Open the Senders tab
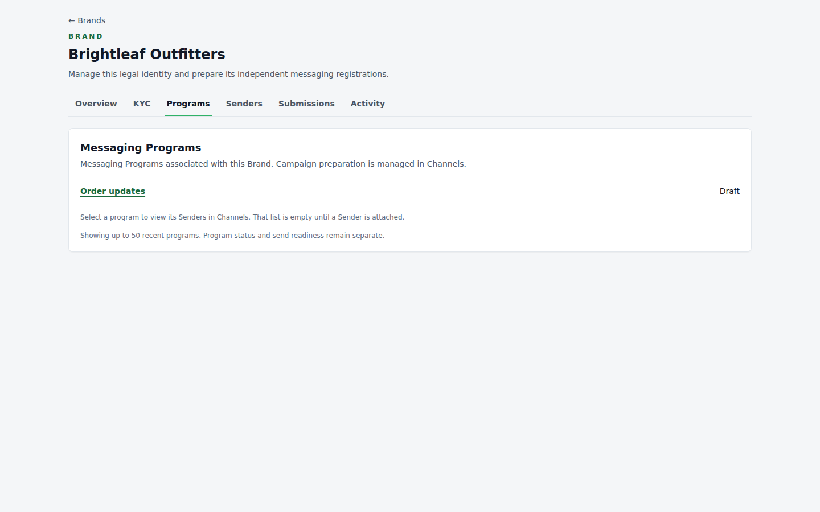The width and height of the screenshot is (820, 512). point(244,104)
